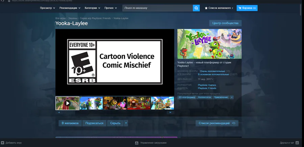This screenshot has height=147, width=304.
Task: Click the thumbnail strip scrollbar track
Action: [x=115, y=112]
